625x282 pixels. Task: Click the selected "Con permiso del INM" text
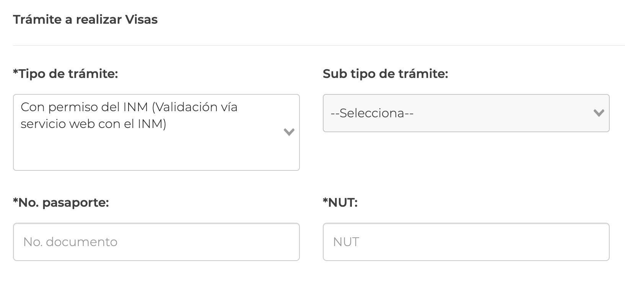point(129,107)
